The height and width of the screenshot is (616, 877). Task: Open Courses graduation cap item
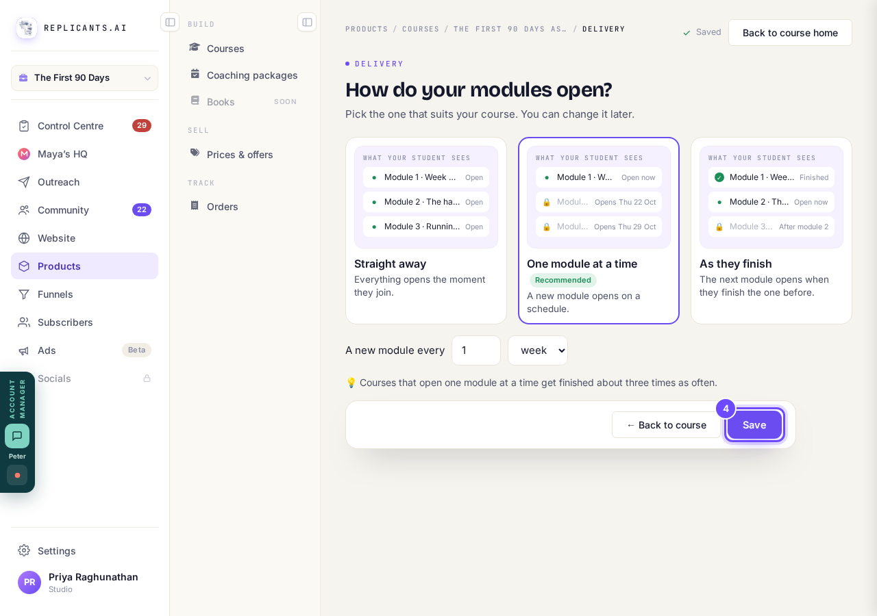tap(245, 49)
